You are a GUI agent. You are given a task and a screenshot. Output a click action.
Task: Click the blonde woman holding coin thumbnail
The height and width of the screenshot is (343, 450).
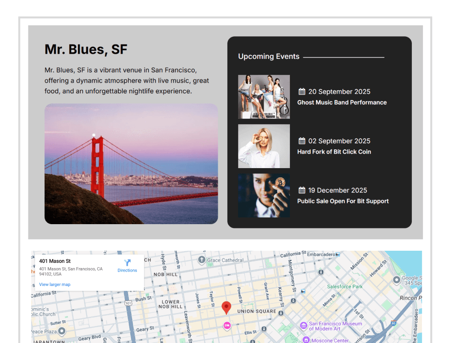tap(264, 146)
